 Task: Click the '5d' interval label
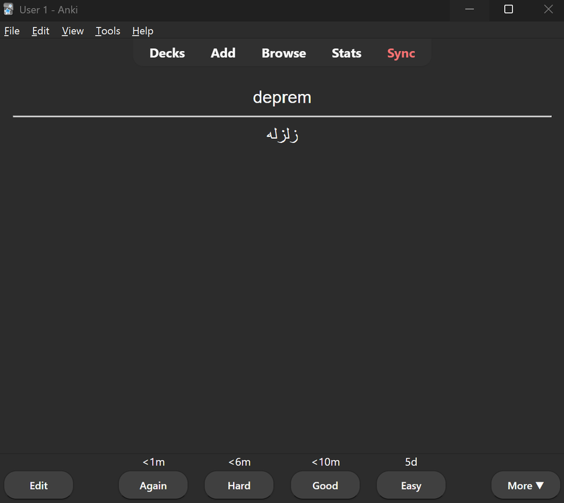pyautogui.click(x=411, y=461)
